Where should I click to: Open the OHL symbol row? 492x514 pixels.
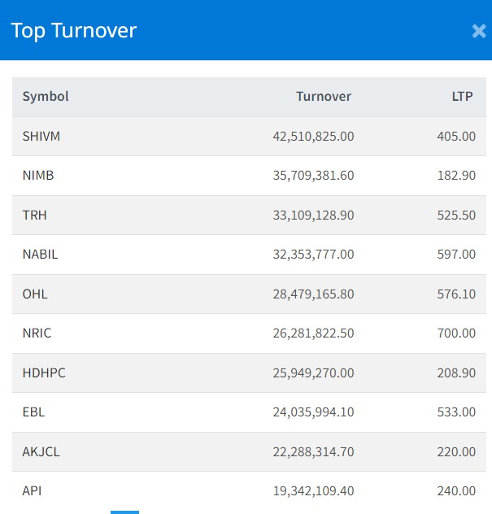(x=35, y=294)
